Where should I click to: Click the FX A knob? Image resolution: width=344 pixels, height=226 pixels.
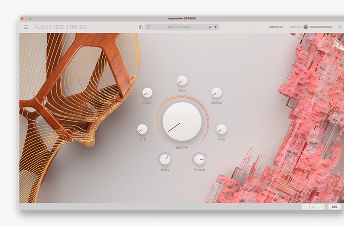coord(142,129)
